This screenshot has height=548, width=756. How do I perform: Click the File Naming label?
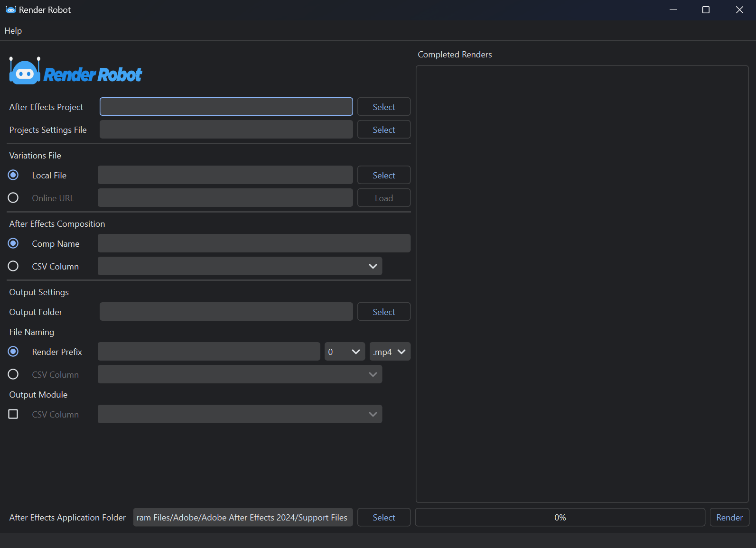tap(32, 332)
